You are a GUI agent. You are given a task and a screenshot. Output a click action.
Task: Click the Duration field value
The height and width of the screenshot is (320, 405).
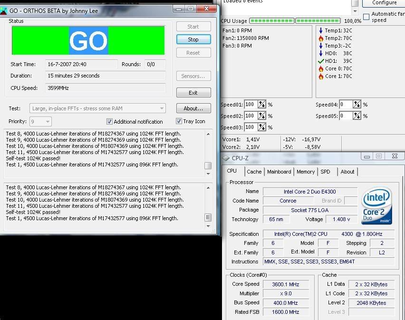106,76
